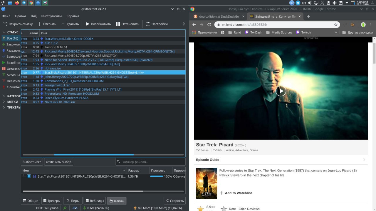Pause torrent with 'Остановить'
376x211 pixels.
tap(127, 24)
